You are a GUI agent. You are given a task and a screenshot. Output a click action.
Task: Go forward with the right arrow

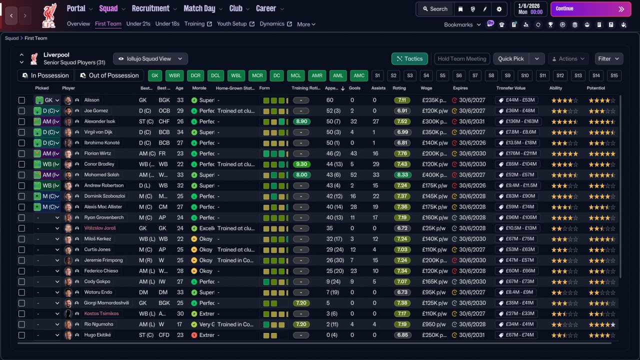coord(25,15)
